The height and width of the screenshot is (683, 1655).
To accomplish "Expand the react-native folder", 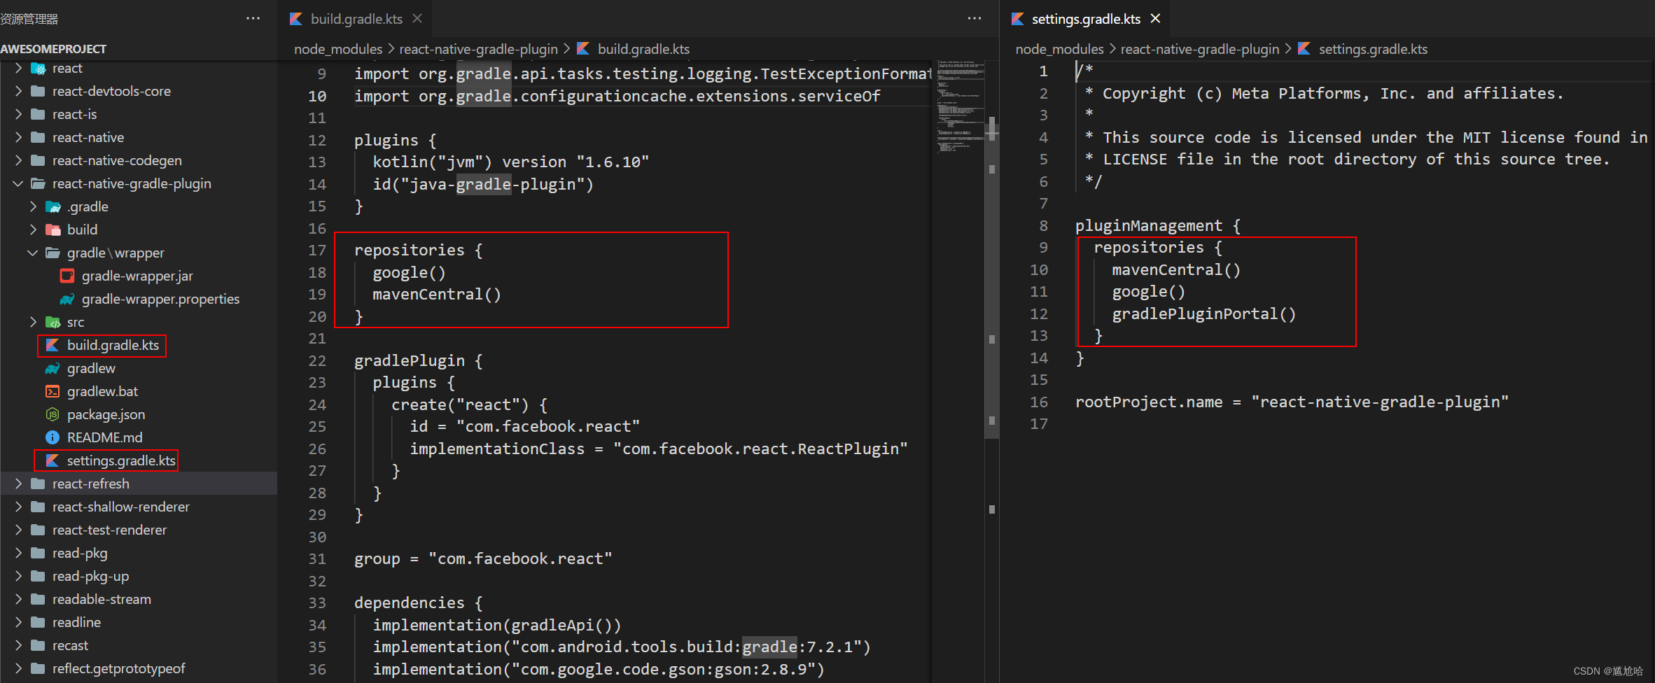I will click(17, 137).
